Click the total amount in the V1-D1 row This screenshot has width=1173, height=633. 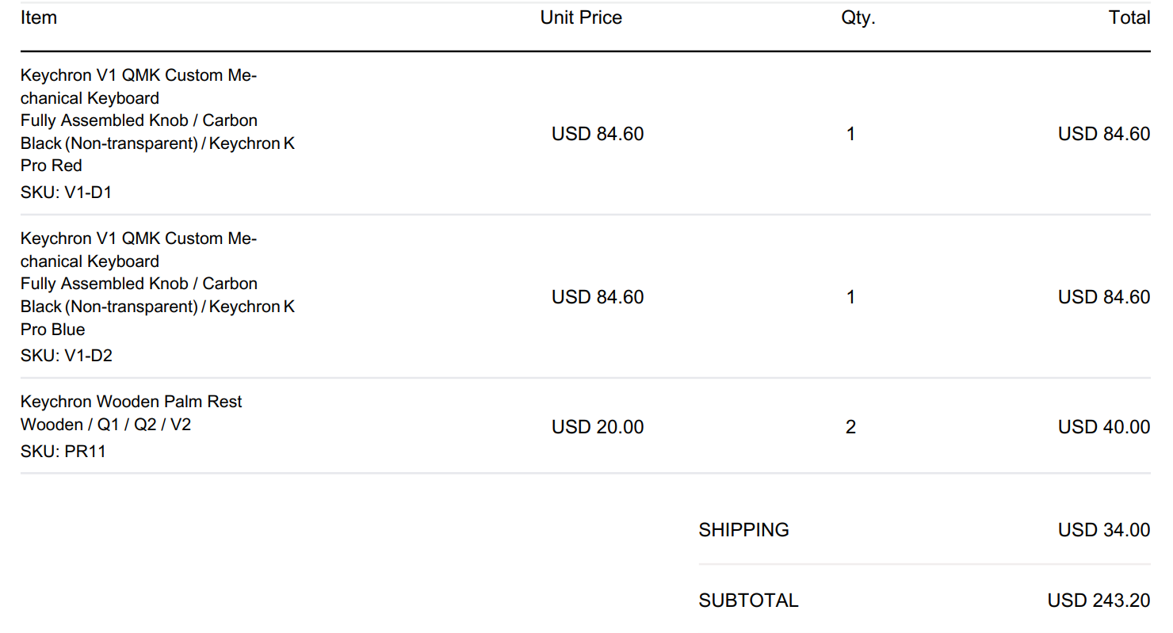click(x=1103, y=134)
